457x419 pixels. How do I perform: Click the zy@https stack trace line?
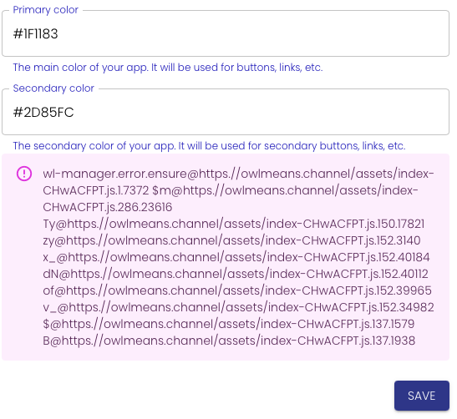pyautogui.click(x=231, y=240)
